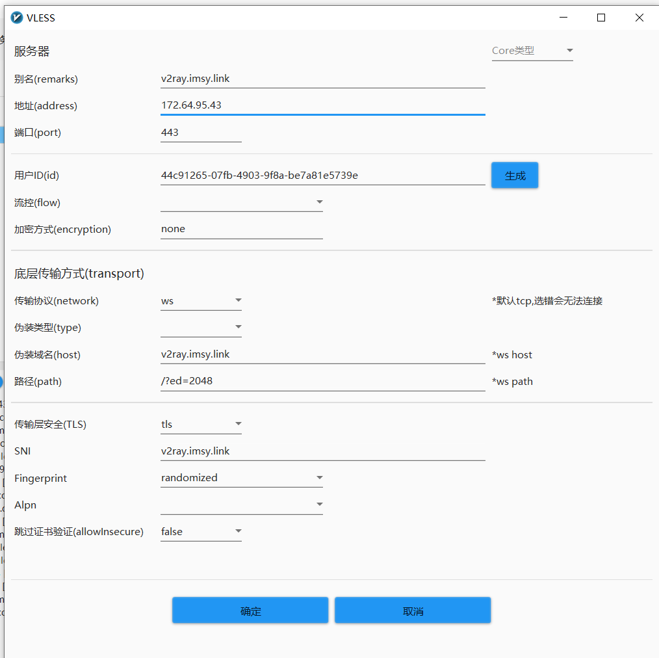Select the 用户ID(id) text field
The height and width of the screenshot is (658, 659).
[322, 176]
